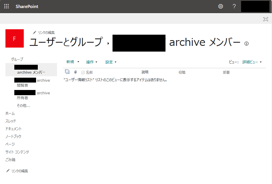The width and height of the screenshot is (272, 184).
Task: Click the pencil icon beside bottom リンクの編集
Action: [x=8, y=171]
